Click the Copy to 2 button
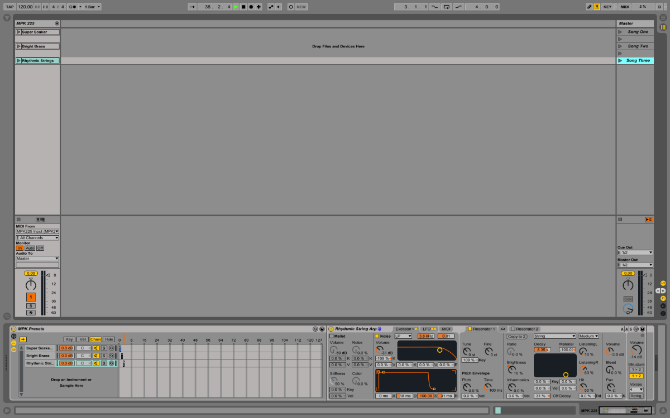The width and height of the screenshot is (670, 418). click(x=516, y=336)
